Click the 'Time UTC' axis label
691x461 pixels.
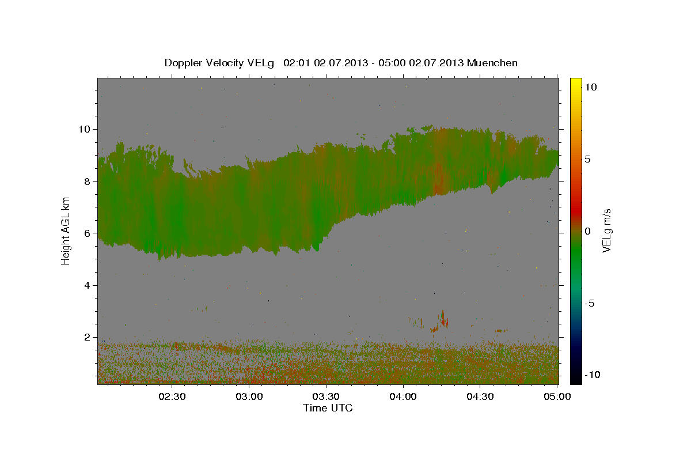click(x=328, y=408)
